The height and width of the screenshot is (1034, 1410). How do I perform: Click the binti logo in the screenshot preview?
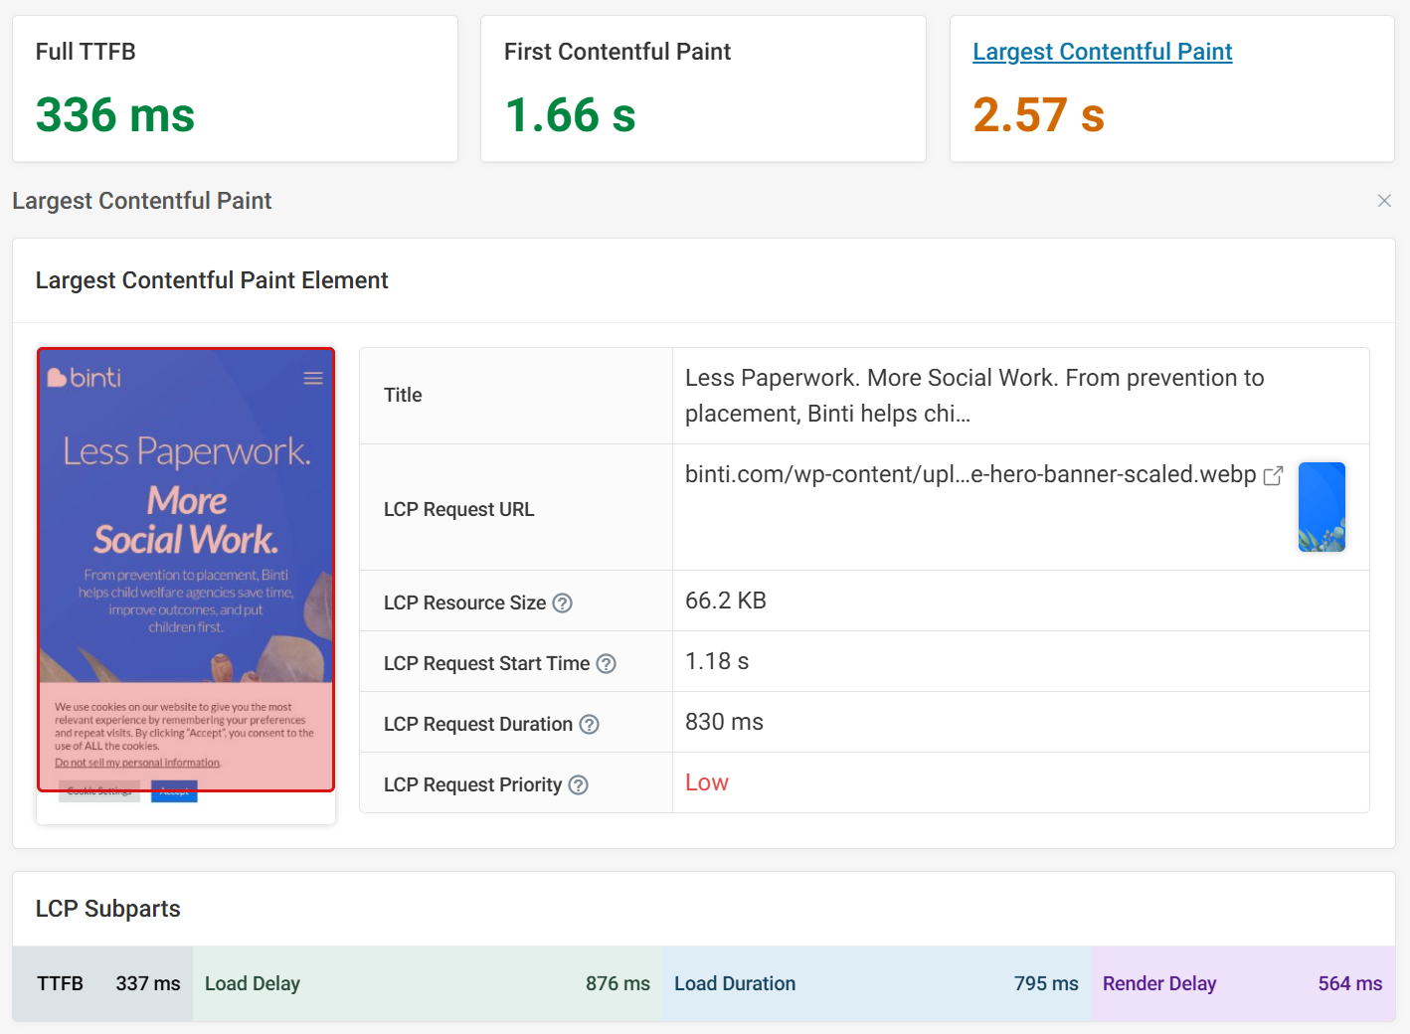86,378
